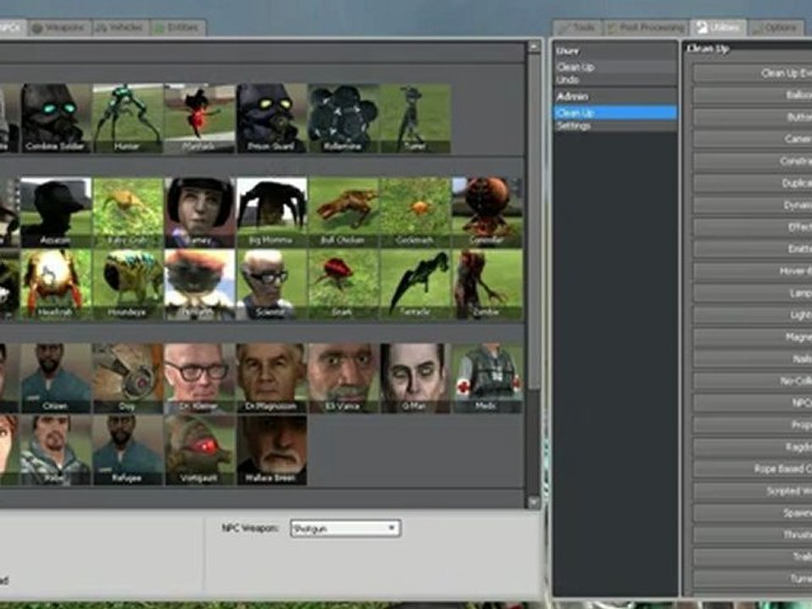Spawn the Controller NPC
812x609 pixels.
pos(487,212)
